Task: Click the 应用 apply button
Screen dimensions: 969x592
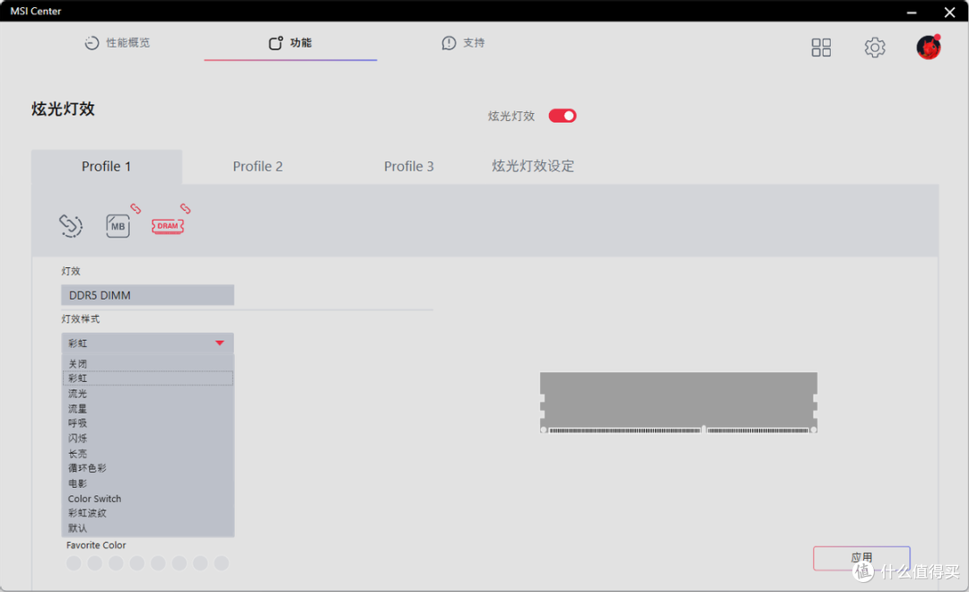Action: pos(861,558)
